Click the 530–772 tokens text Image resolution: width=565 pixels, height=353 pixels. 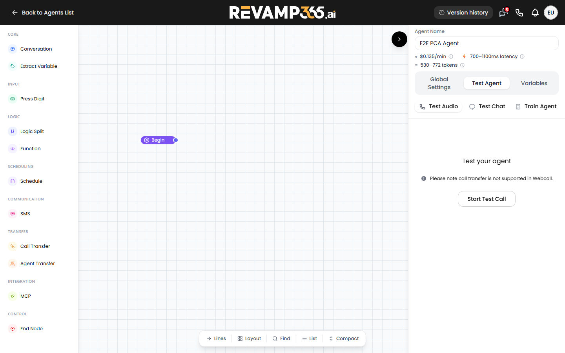(439, 65)
